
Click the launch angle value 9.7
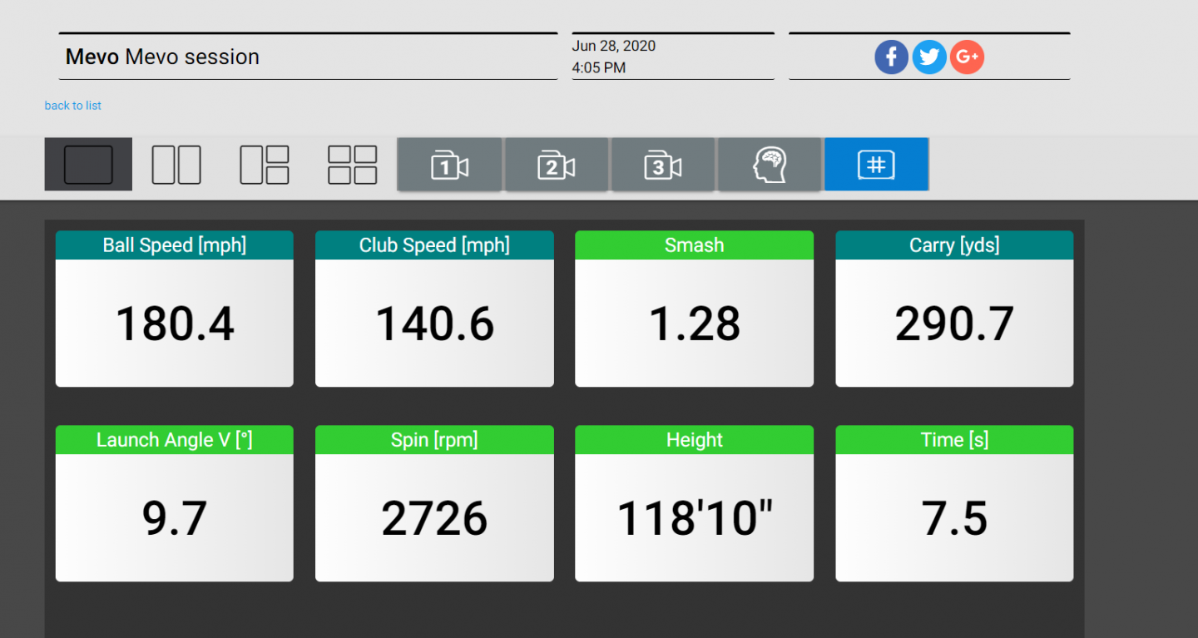coord(175,518)
